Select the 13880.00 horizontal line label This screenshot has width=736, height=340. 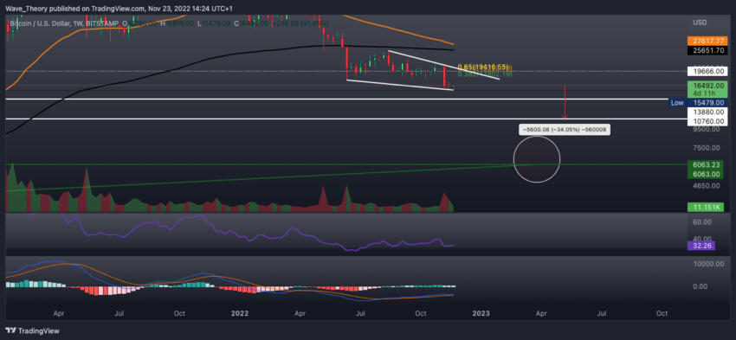(x=705, y=112)
